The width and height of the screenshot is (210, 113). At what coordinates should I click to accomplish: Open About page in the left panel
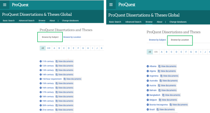tap(52, 21)
